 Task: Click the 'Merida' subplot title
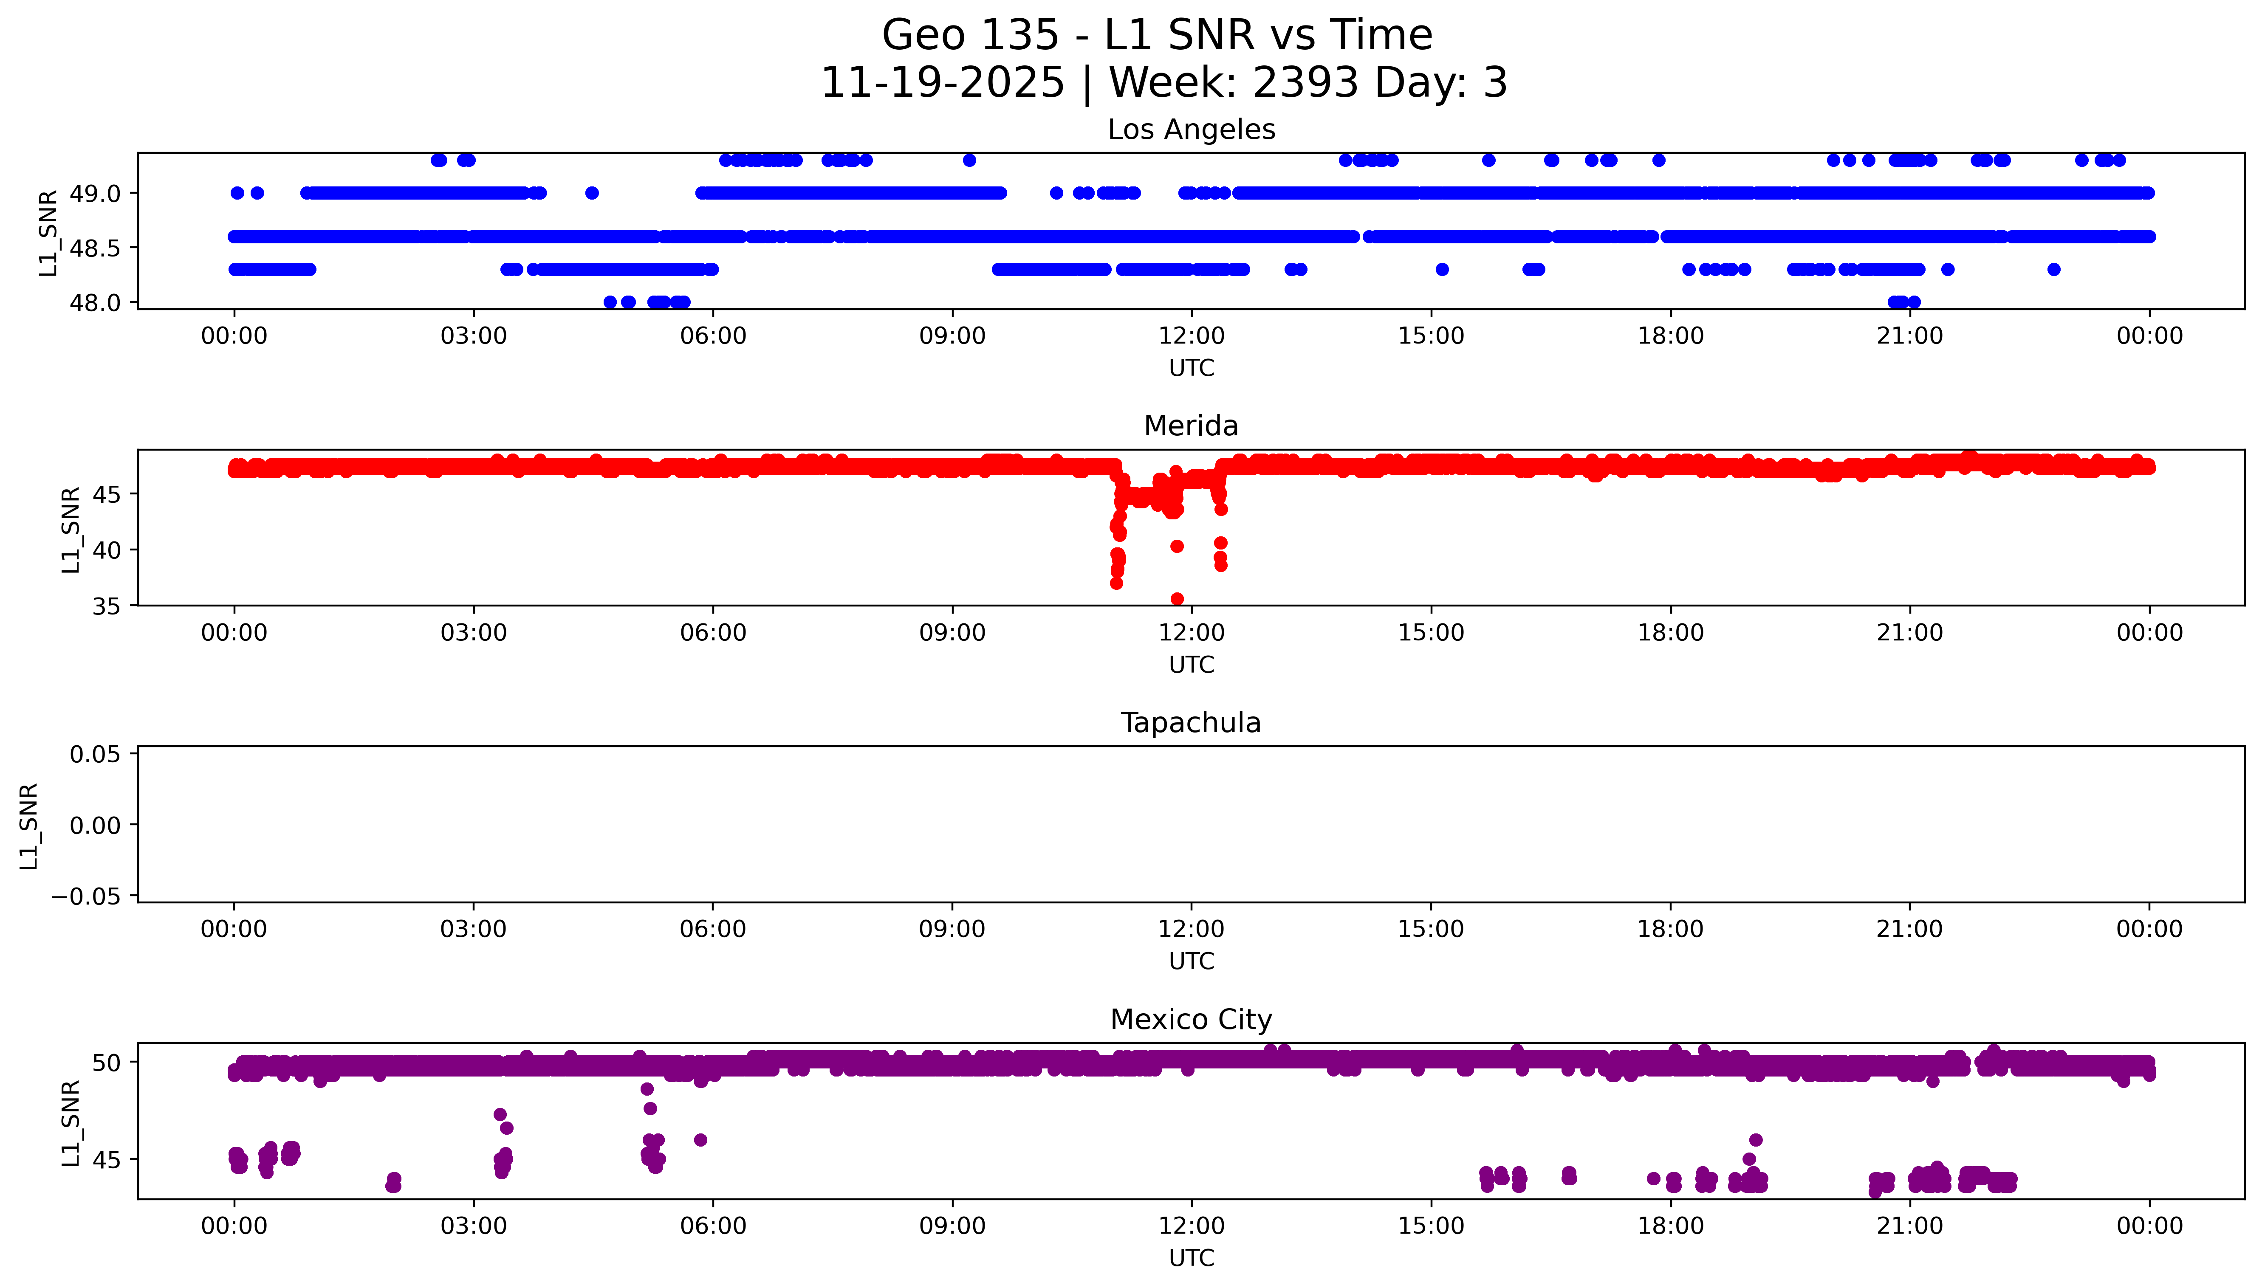[x=1191, y=426]
